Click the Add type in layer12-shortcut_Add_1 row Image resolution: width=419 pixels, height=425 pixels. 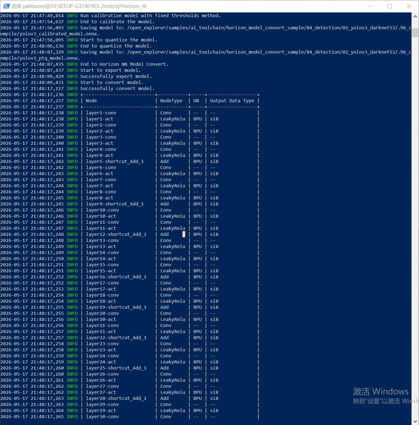pyautogui.click(x=165, y=234)
